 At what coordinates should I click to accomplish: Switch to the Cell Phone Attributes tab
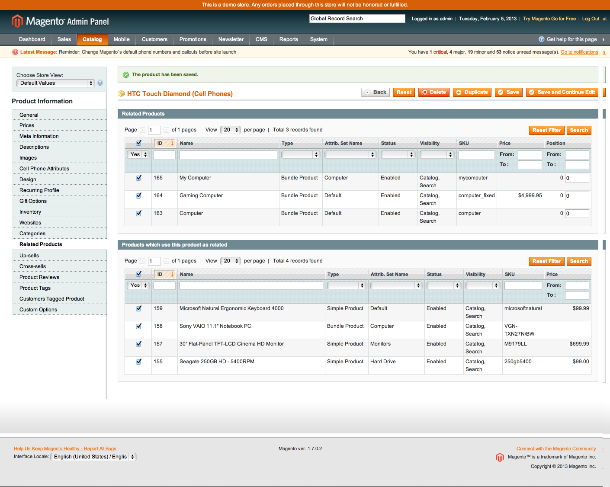59,169
